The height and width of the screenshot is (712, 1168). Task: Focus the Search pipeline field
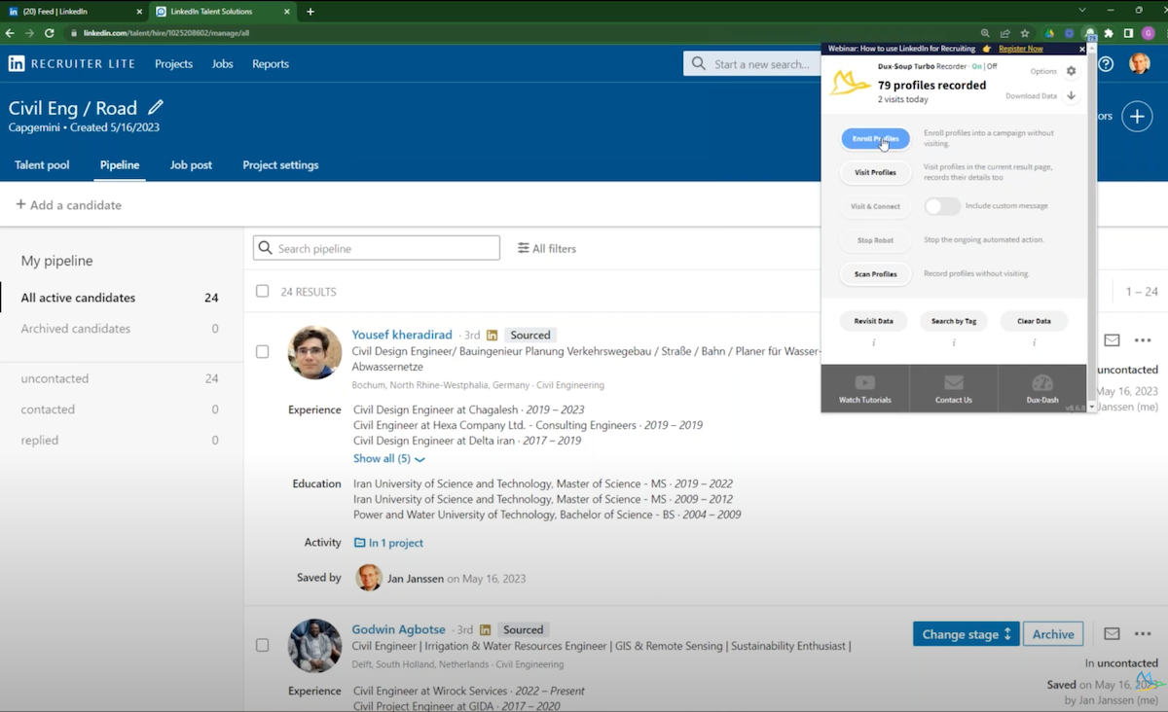pos(377,248)
